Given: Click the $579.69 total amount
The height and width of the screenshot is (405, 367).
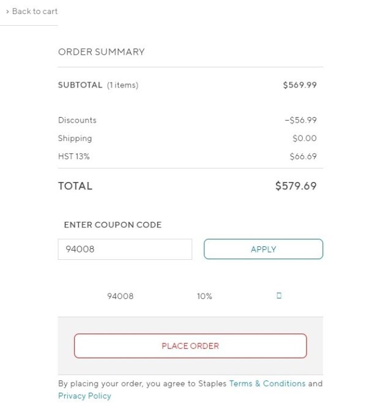Looking at the screenshot, I should [x=296, y=186].
